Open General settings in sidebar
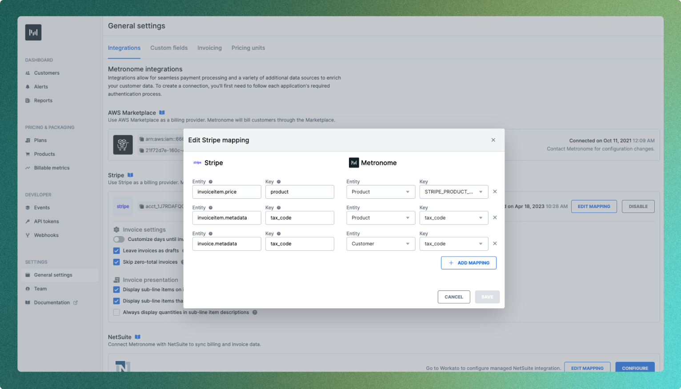The width and height of the screenshot is (681, 389). click(60, 275)
